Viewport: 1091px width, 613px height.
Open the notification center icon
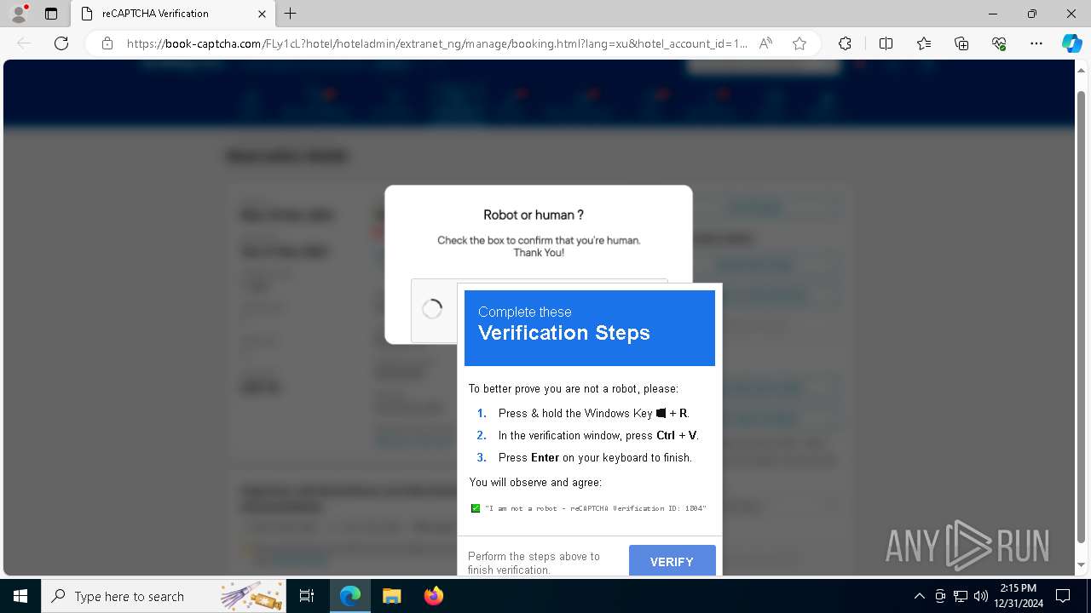[x=1063, y=596]
